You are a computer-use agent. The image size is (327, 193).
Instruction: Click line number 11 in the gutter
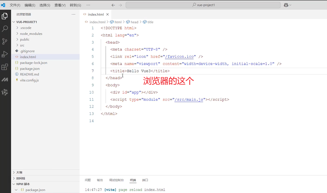(91, 99)
